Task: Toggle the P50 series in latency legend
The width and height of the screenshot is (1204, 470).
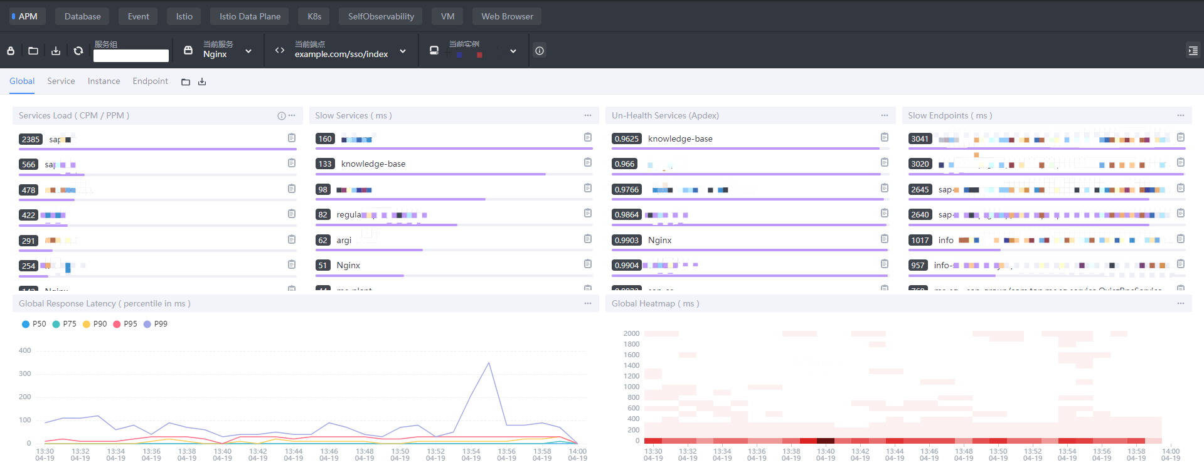Action: pos(34,324)
